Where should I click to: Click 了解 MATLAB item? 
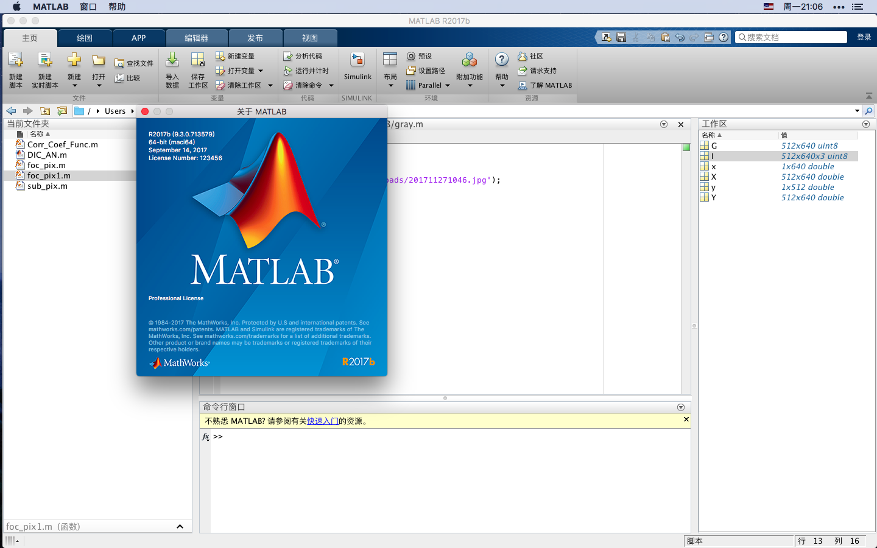point(545,85)
